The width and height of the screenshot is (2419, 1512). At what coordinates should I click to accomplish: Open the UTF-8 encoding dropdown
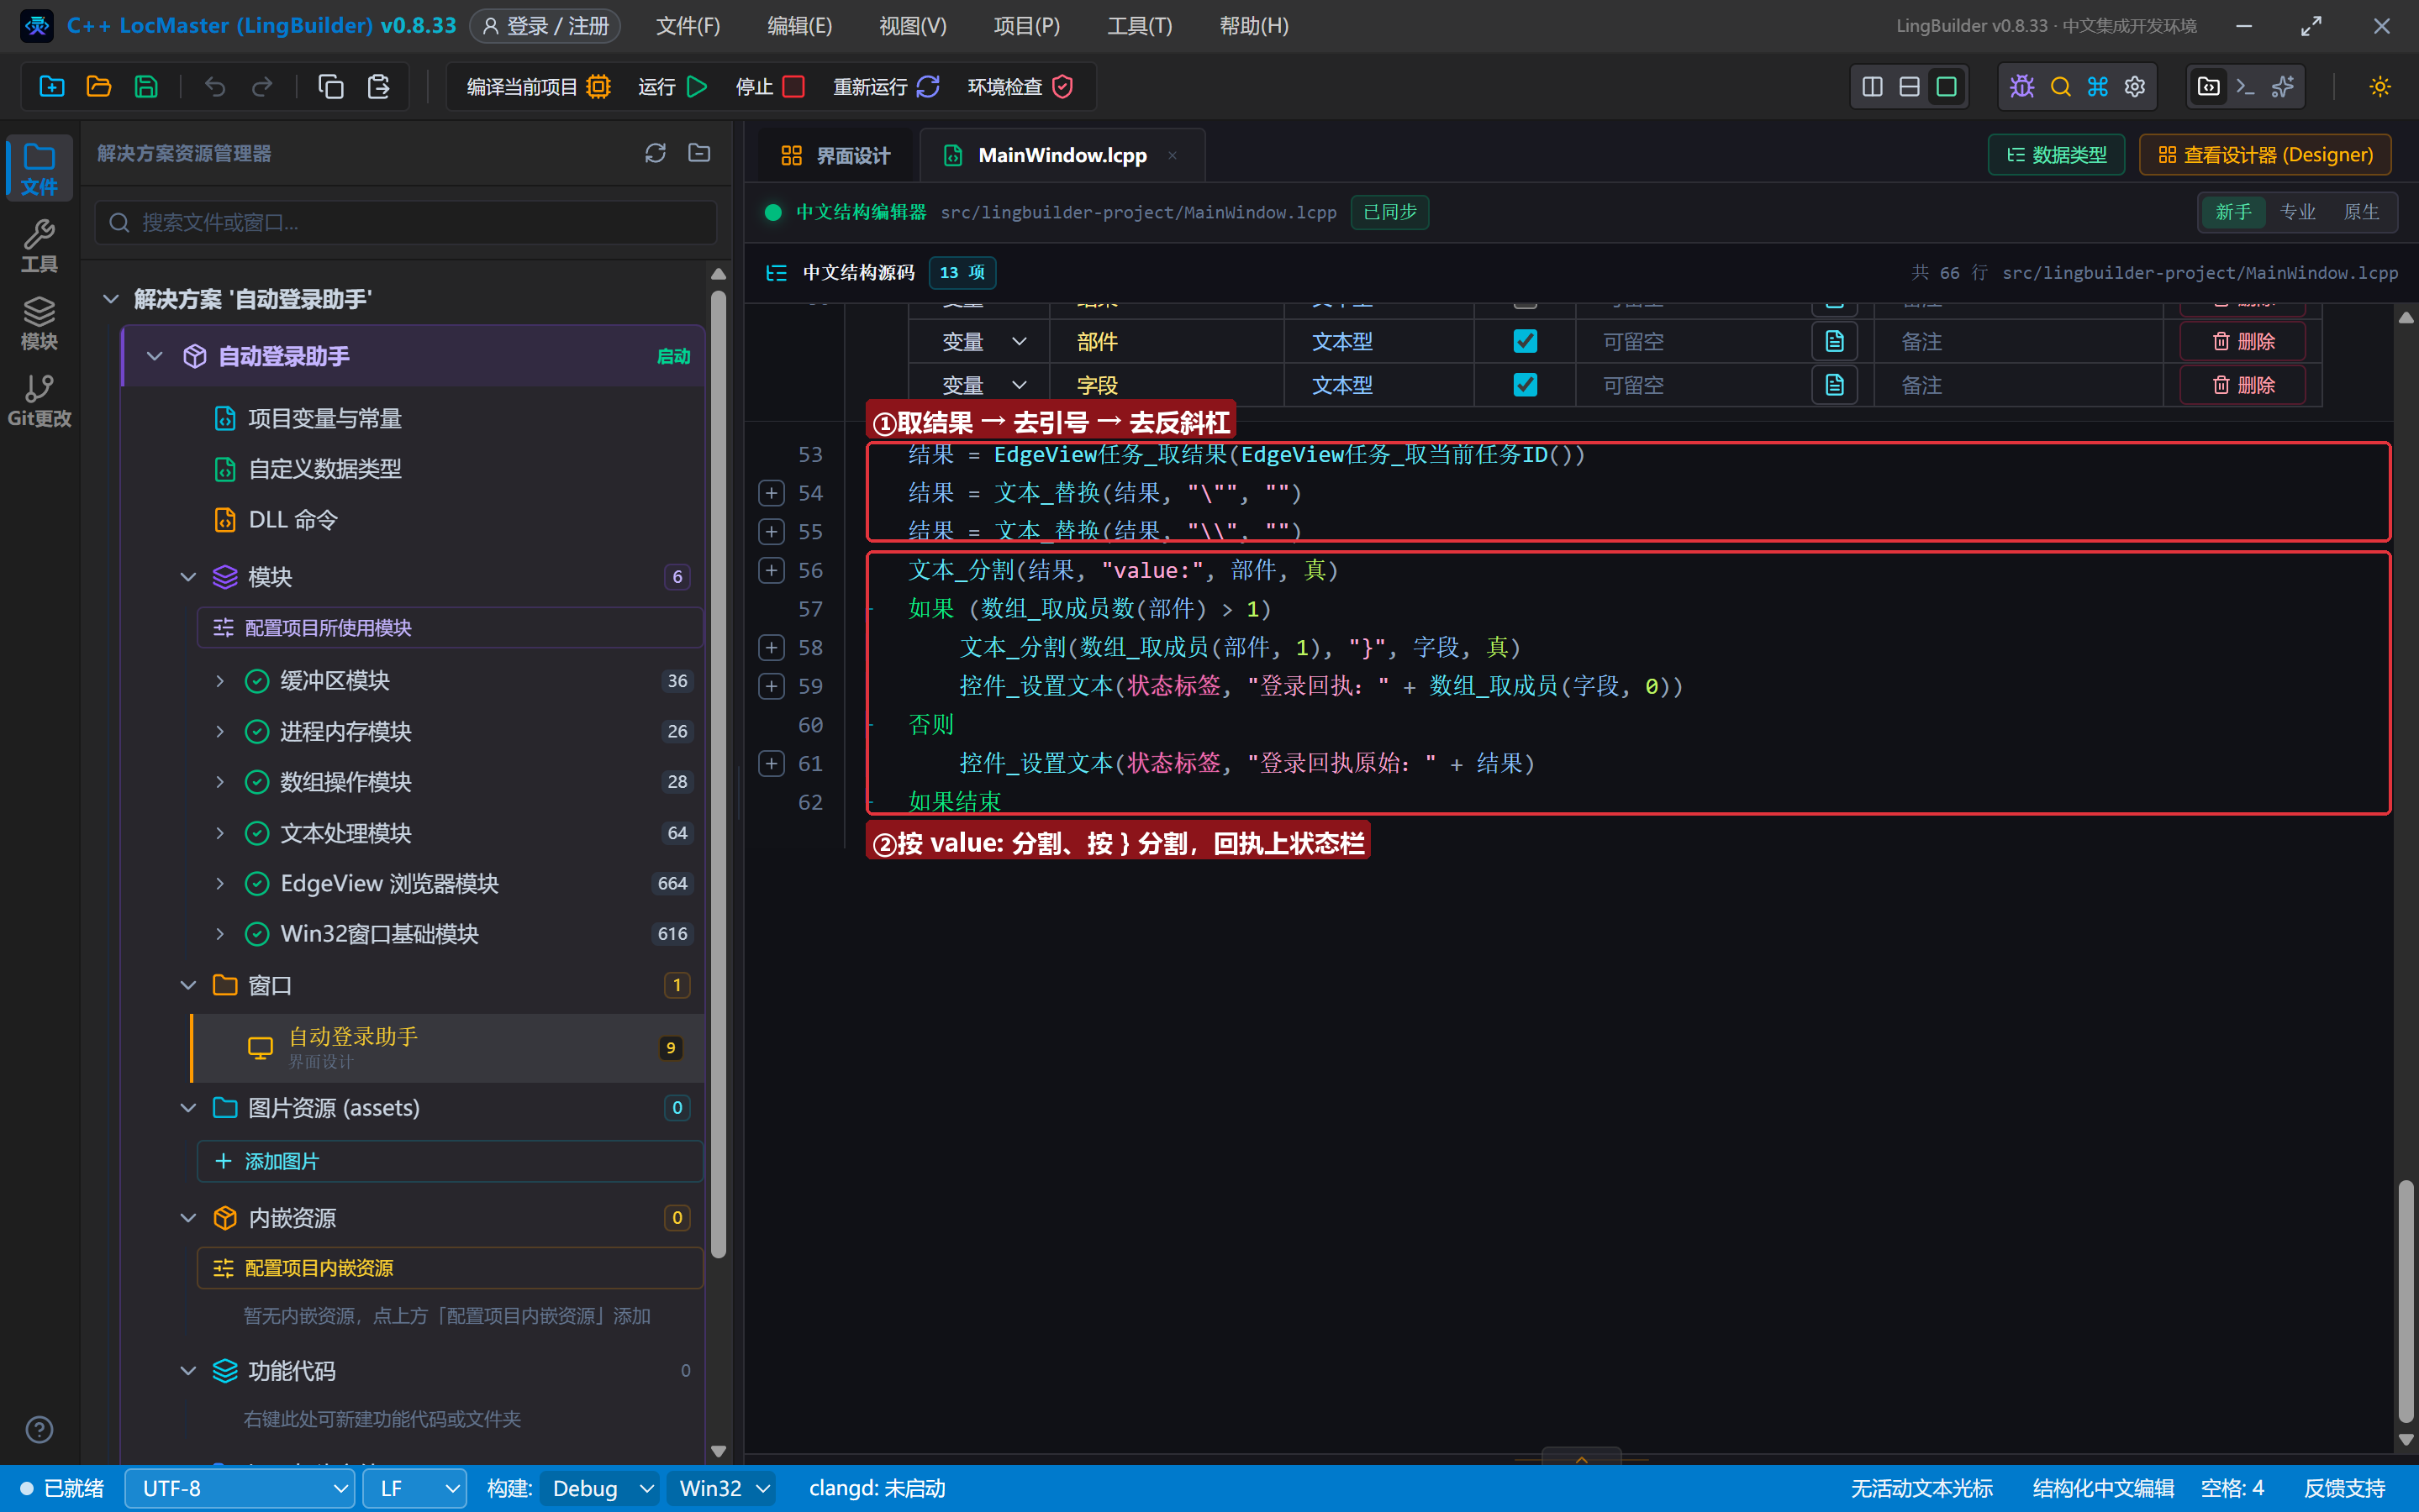click(240, 1488)
